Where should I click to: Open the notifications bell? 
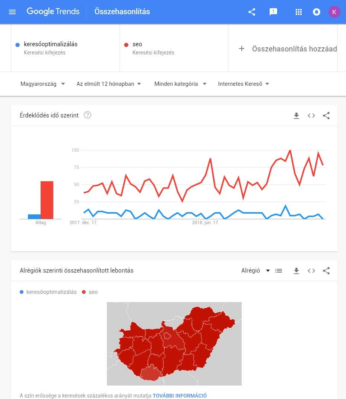click(x=316, y=12)
